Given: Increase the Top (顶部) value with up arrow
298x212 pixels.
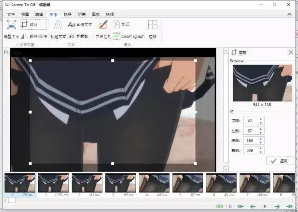Looking at the screenshot, I should 261,119.
